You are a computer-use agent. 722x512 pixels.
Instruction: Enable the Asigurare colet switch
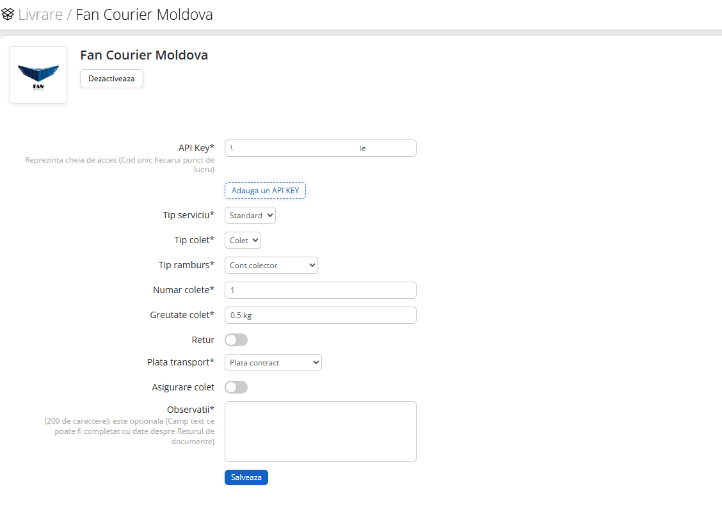(x=236, y=387)
